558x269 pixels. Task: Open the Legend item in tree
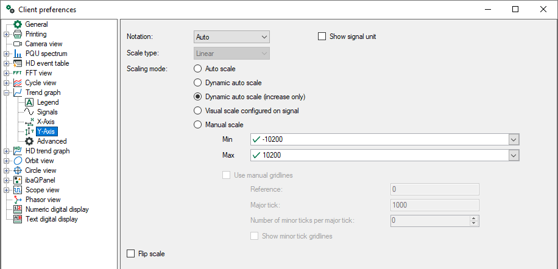point(48,102)
